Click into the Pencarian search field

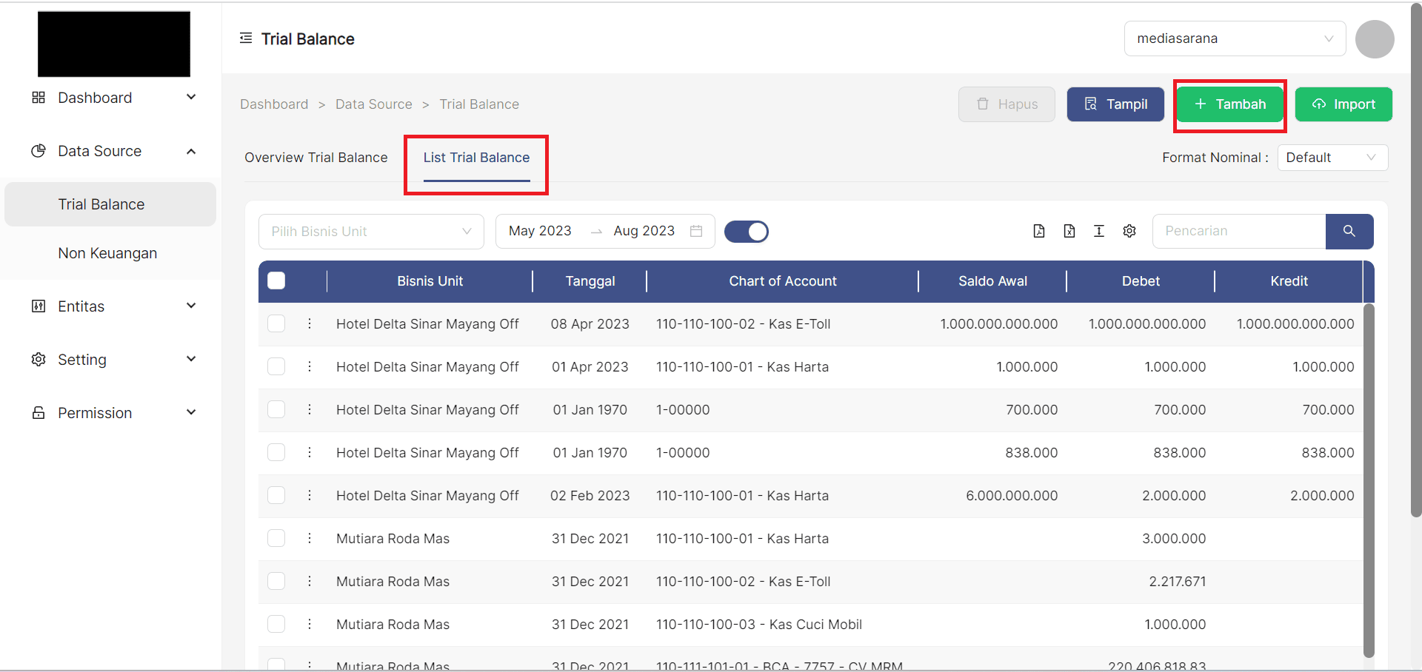(1238, 231)
